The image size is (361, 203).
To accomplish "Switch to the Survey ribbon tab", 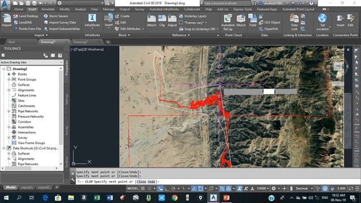I will pyautogui.click(x=139, y=9).
